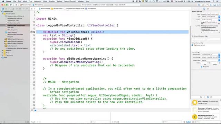Open the Test navigator icon

(17, 9)
